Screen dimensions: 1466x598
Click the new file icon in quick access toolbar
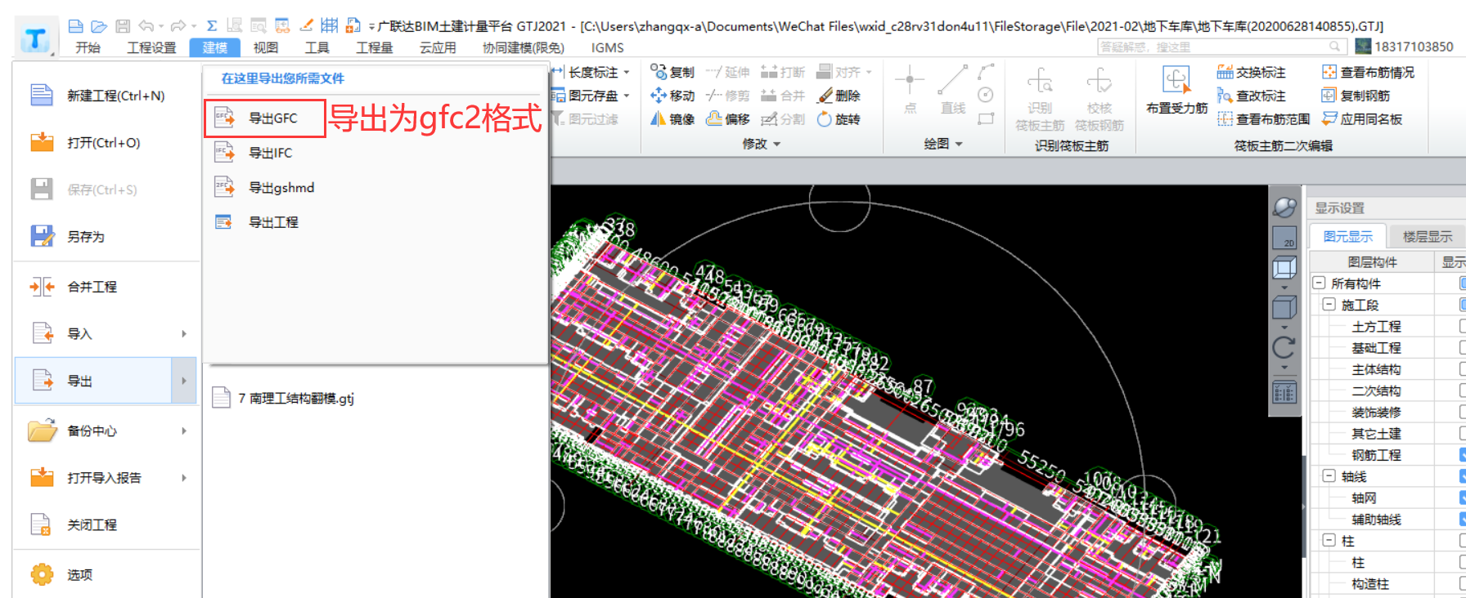click(x=75, y=26)
